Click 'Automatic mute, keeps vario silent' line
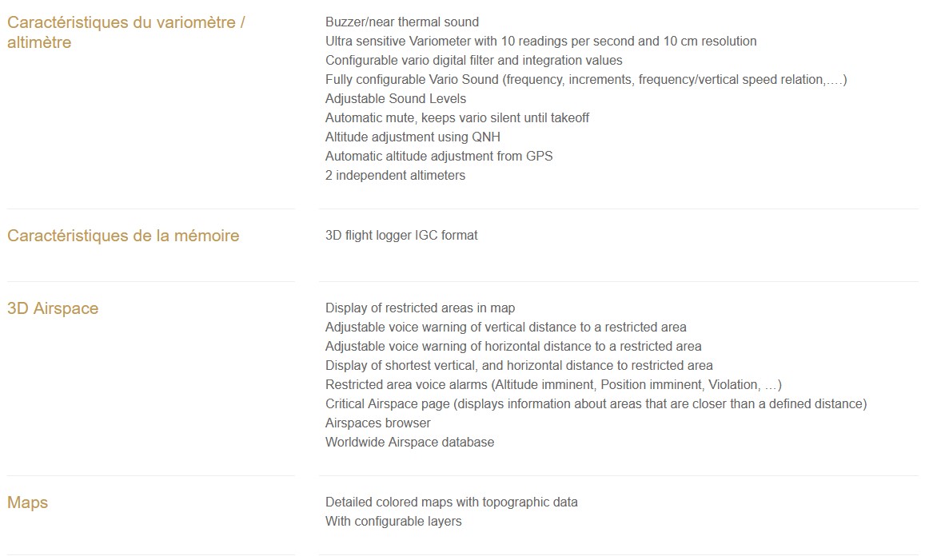 click(457, 117)
